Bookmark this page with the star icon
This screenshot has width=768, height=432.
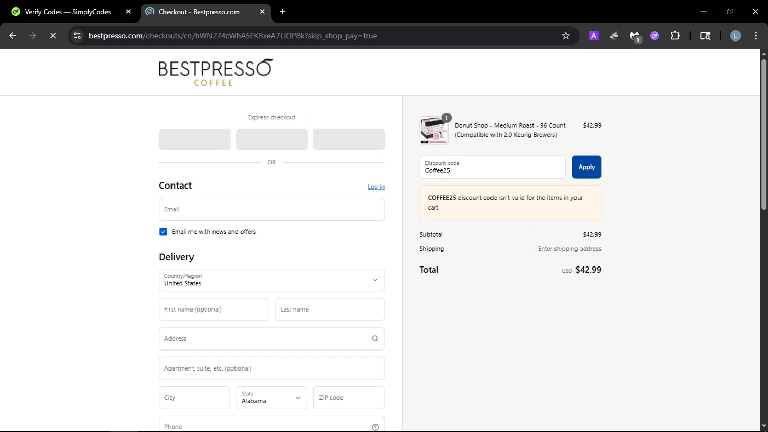coord(566,36)
